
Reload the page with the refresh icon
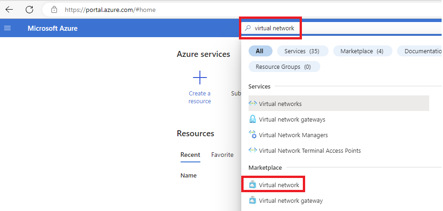coord(29,10)
